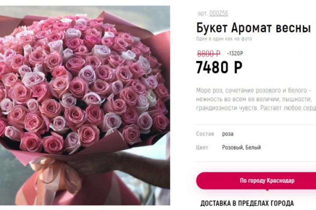
Task: Click the small pointer arrow under the Краснодар tab
Action: [x=267, y=189]
